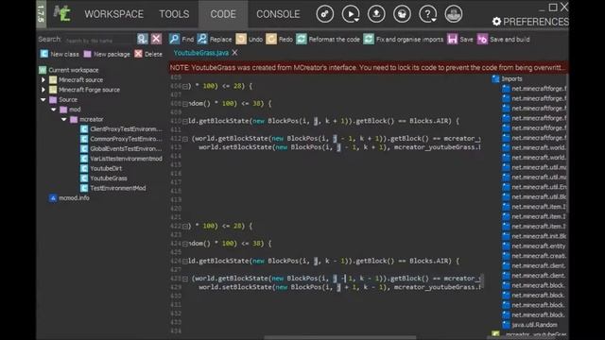This screenshot has height=340, width=605.
Task: Click line 413 setBlockState code
Action: (x=339, y=147)
